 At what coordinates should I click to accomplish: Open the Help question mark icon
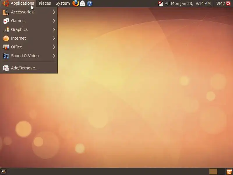tap(90, 3)
